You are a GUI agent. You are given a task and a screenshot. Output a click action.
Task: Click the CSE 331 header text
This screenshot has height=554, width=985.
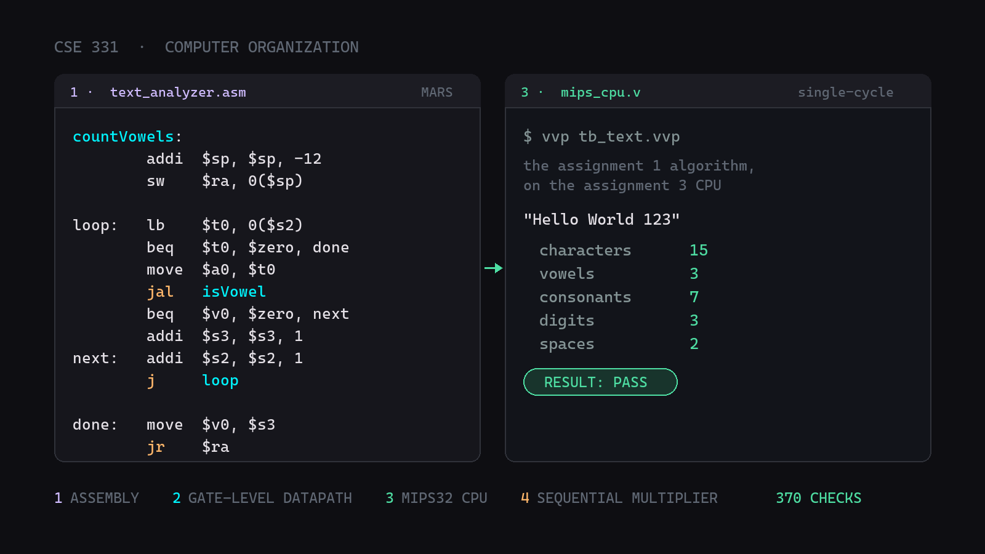[86, 47]
